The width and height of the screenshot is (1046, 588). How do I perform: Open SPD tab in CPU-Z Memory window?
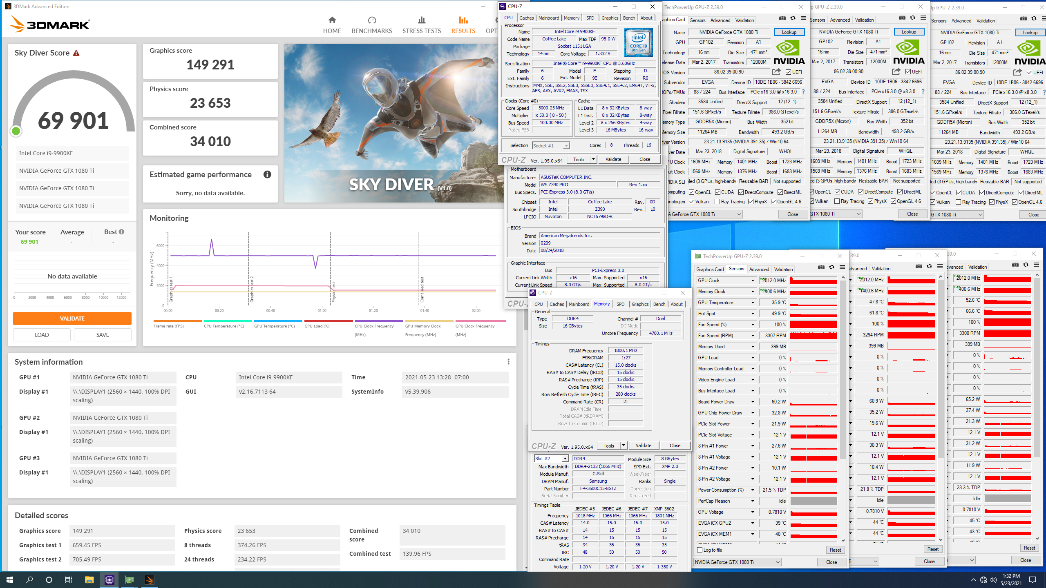620,304
